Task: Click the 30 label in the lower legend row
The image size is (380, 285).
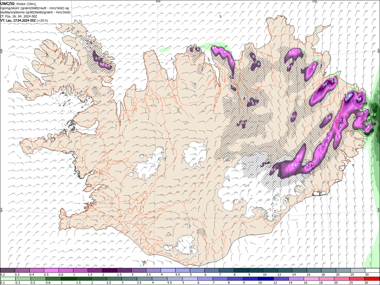Action: click(x=367, y=283)
